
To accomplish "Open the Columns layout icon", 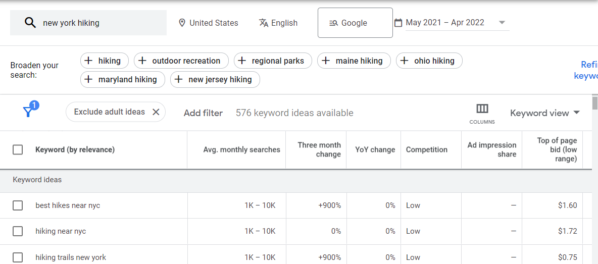I will pos(482,109).
